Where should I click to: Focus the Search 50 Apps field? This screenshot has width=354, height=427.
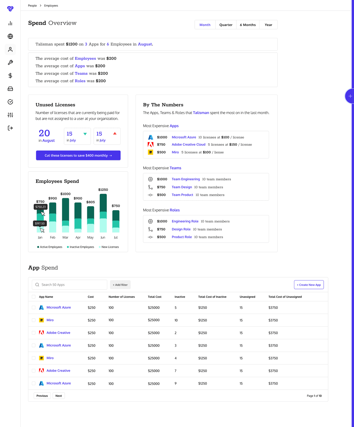[x=70, y=285]
